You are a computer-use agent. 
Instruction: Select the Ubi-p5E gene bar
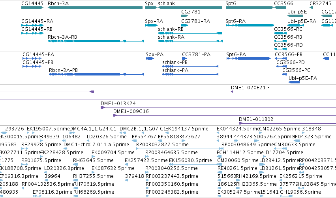click(x=295, y=16)
